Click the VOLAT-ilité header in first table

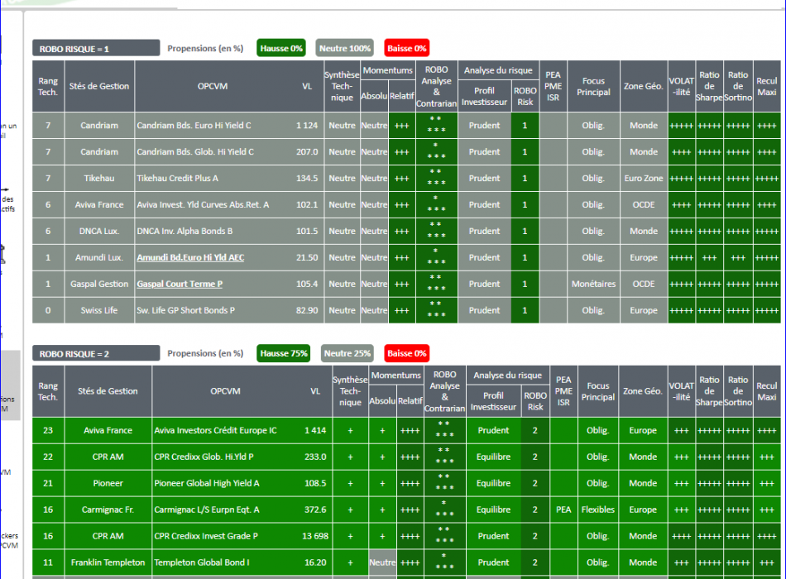tap(681, 86)
